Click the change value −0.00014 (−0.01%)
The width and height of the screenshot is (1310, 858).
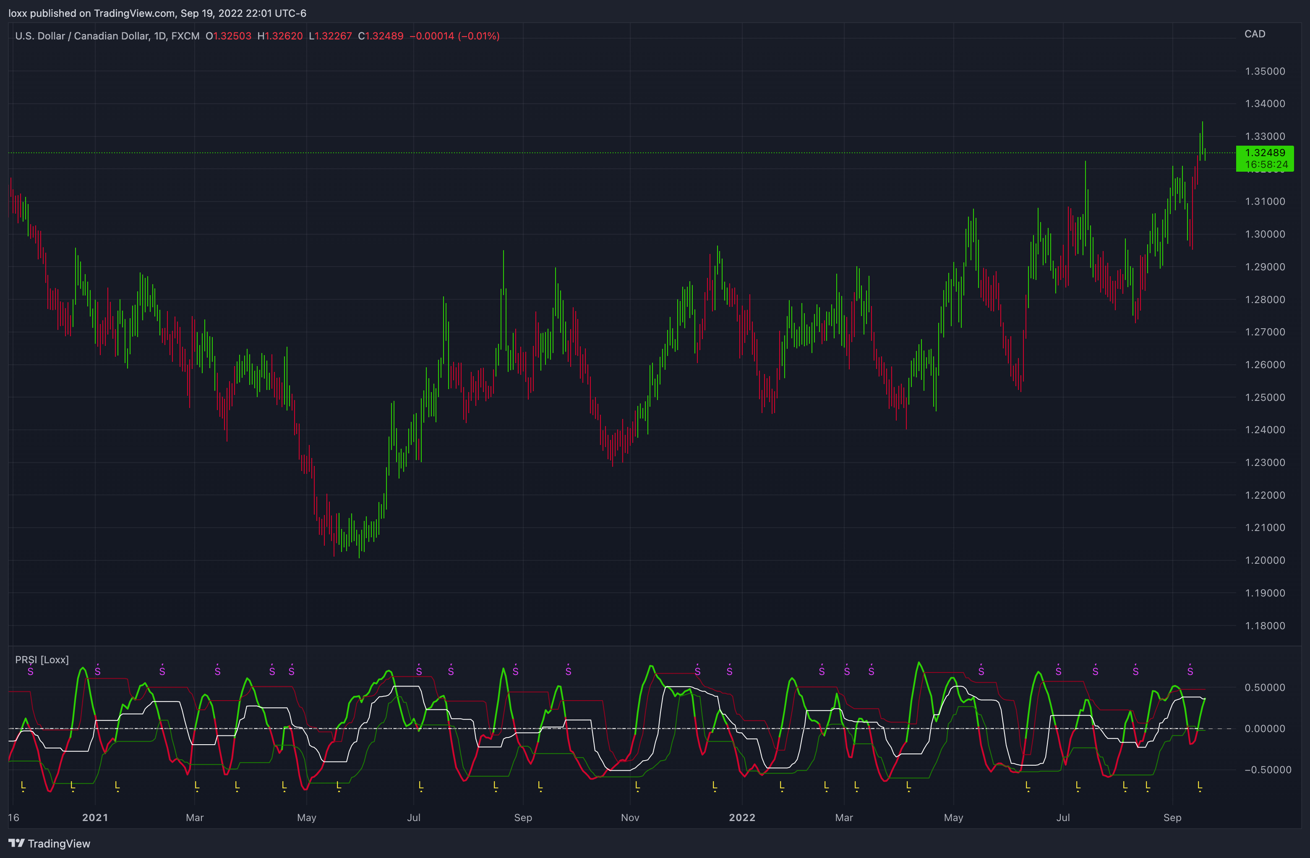[x=455, y=36]
